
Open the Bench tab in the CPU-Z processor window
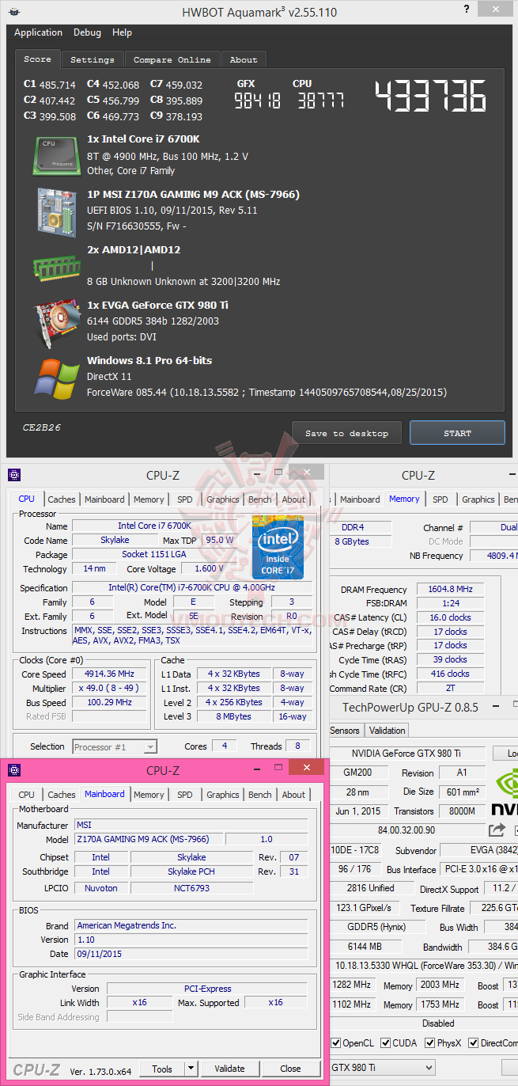point(259,499)
